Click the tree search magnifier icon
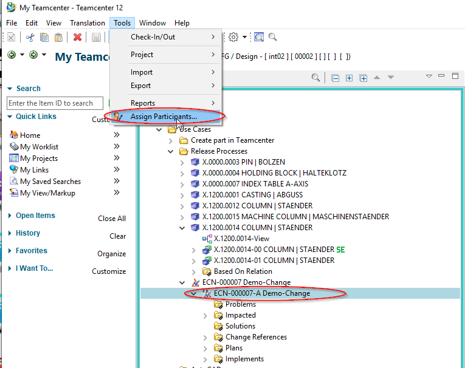This screenshot has width=465, height=368. pyautogui.click(x=315, y=78)
